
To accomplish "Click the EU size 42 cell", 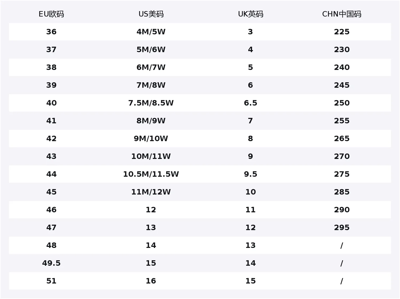I will 51,139.
